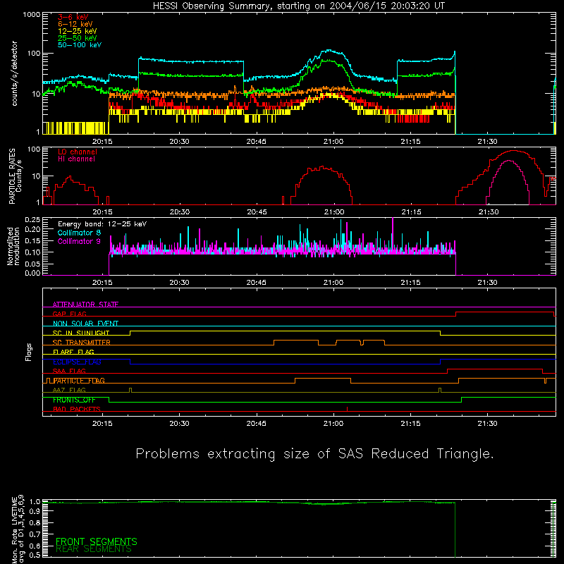Select the LO channel legend label

tap(78, 152)
